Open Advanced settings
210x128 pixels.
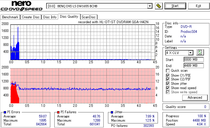point(195,98)
